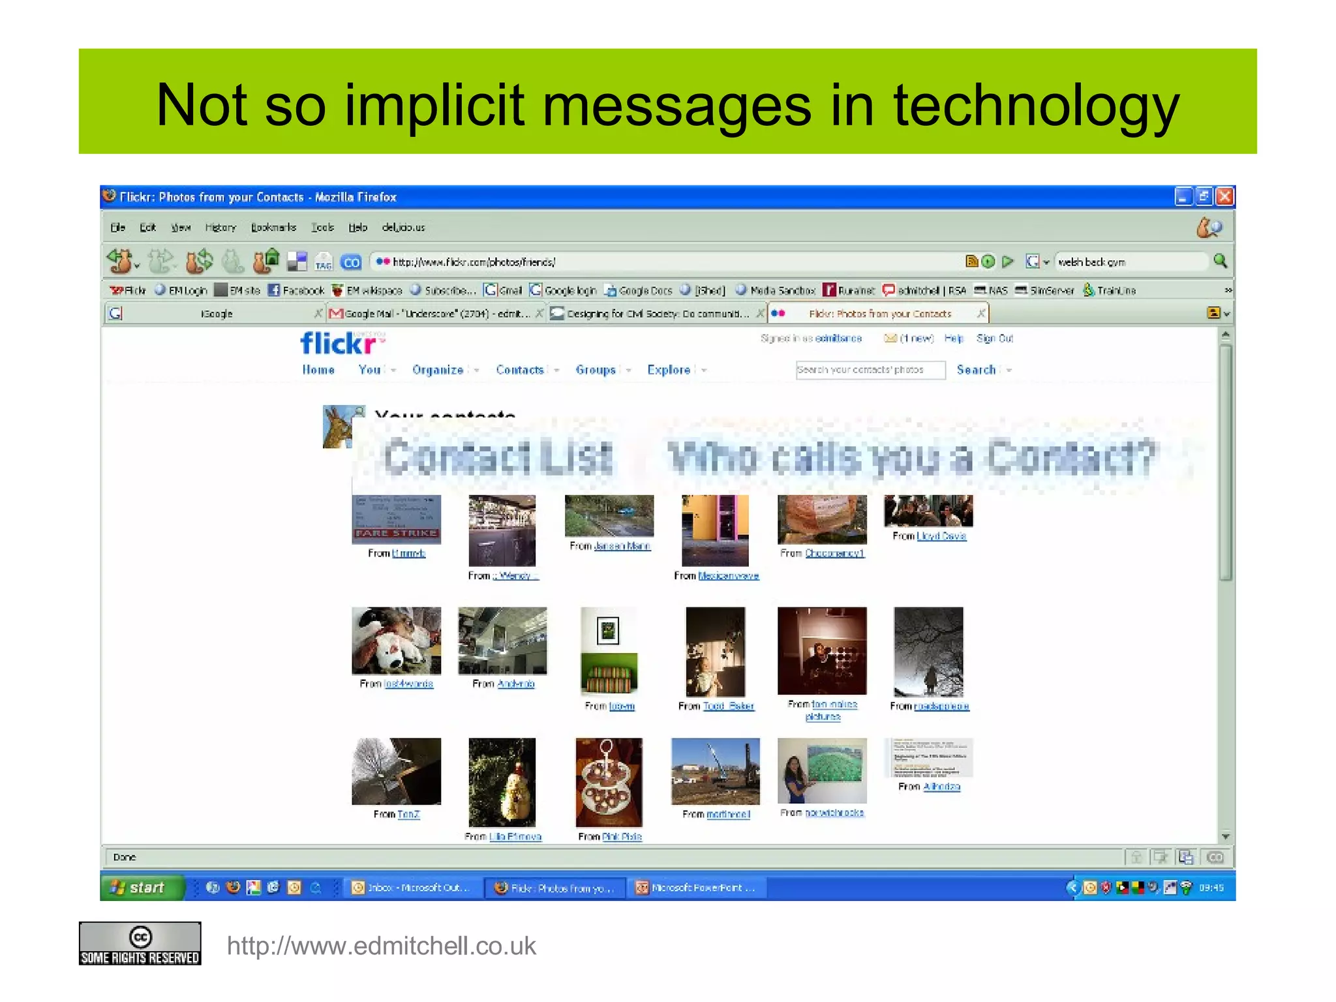Click the Creative Commons status bar icon

(1215, 857)
